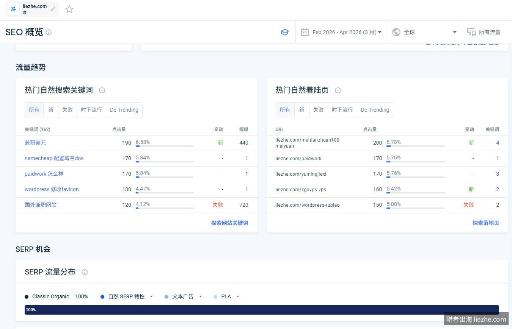
Task: Edit the domain using the pencil icon
Action: pyautogui.click(x=53, y=9)
